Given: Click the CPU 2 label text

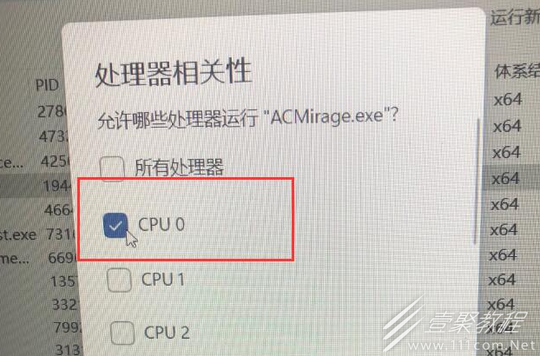Looking at the screenshot, I should 167,333.
